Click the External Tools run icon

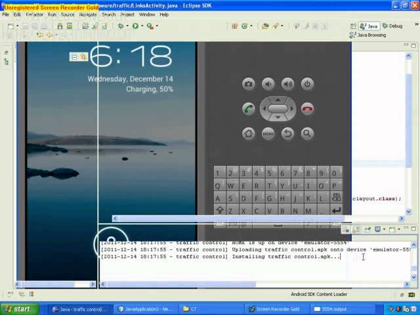(150, 26)
